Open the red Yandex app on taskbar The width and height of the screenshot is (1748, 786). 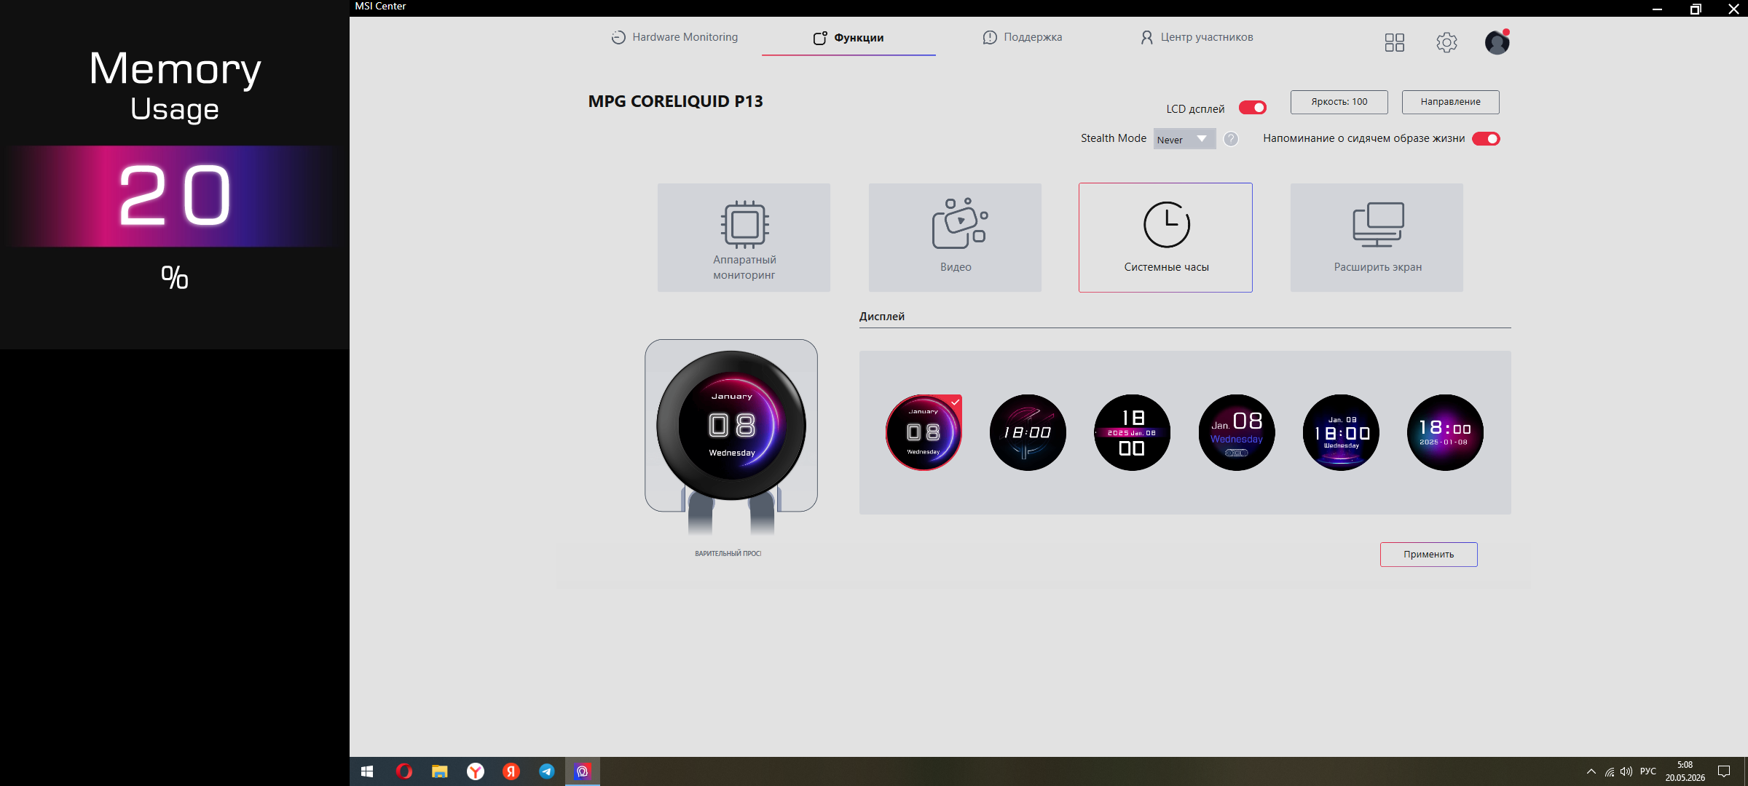(x=511, y=771)
